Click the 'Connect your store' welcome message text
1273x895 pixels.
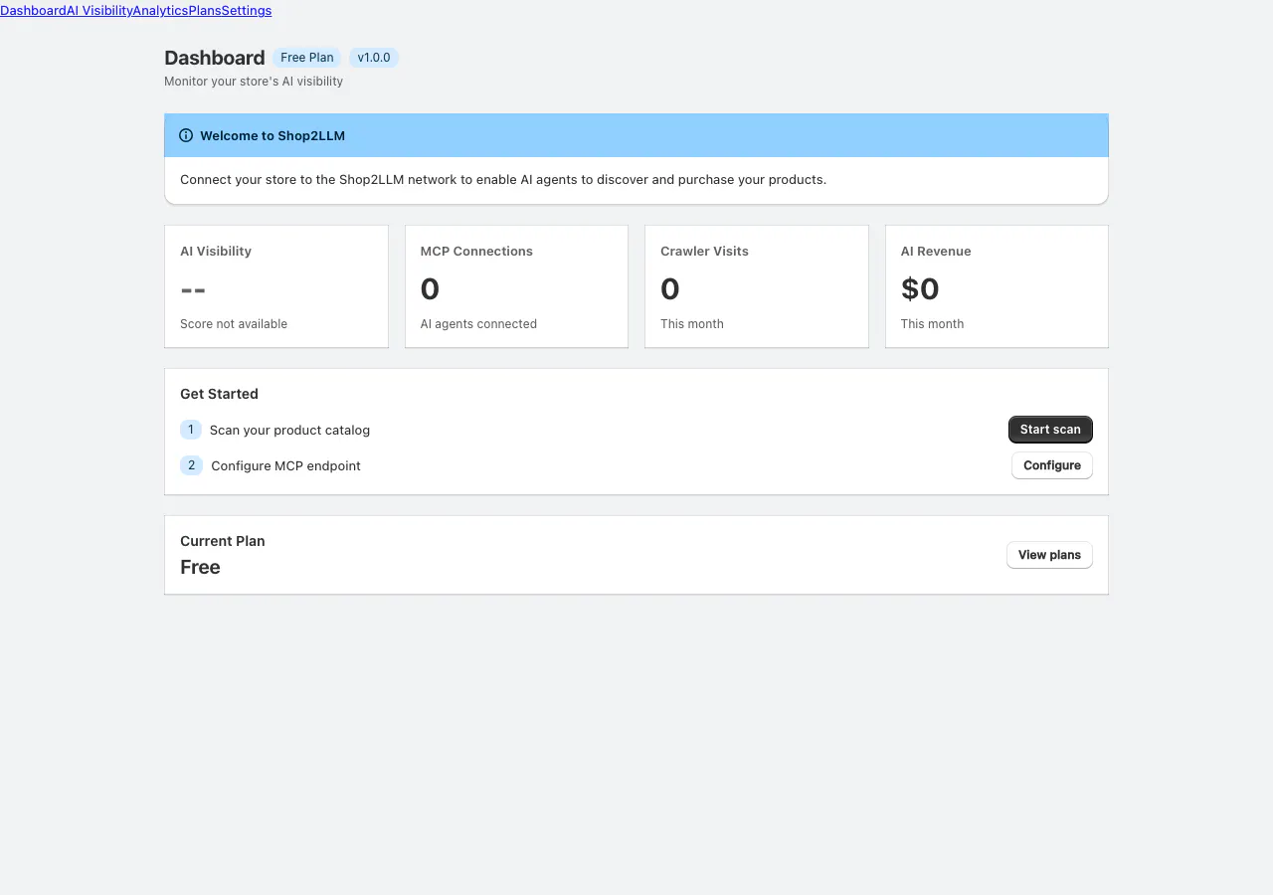pyautogui.click(x=503, y=180)
